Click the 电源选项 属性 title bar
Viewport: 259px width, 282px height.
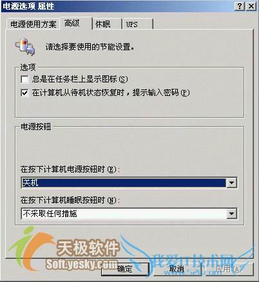point(118,6)
